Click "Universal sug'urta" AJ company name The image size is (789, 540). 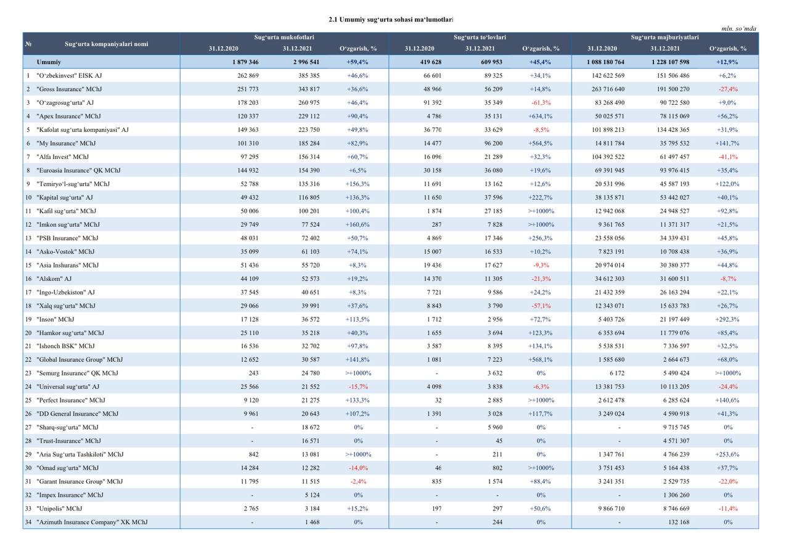pyautogui.click(x=68, y=387)
